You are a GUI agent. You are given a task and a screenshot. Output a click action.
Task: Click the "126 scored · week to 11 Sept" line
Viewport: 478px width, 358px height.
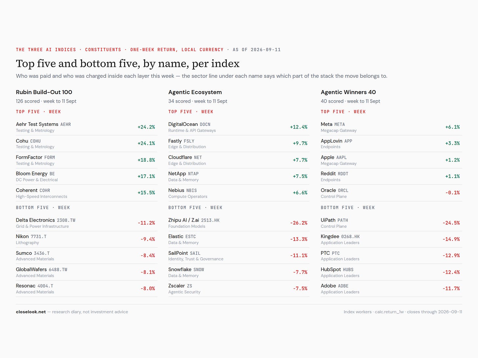(46, 101)
